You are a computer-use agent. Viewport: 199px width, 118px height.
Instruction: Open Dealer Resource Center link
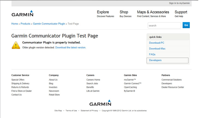173,87
